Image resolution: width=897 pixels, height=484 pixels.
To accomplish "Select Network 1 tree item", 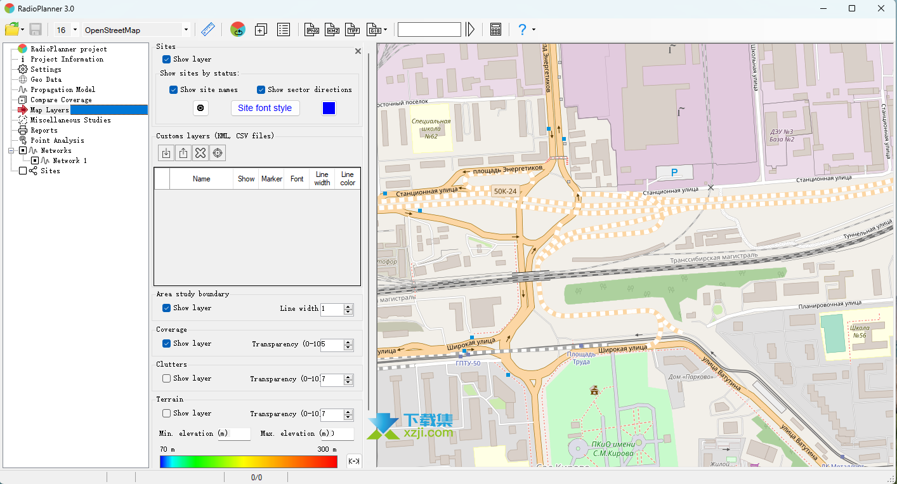I will pos(70,160).
